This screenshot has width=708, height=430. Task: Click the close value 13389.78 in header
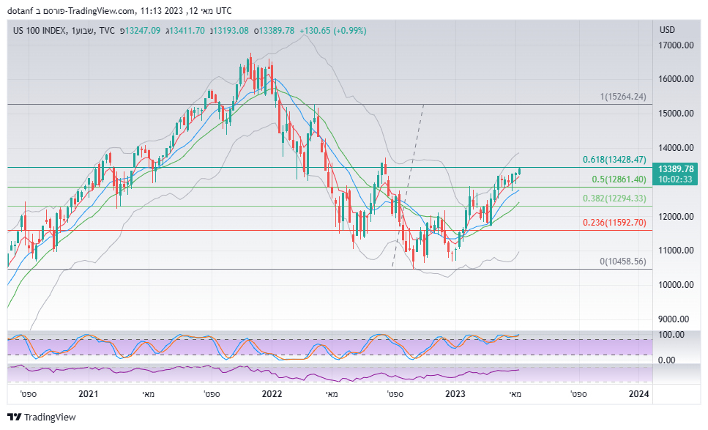[276, 31]
